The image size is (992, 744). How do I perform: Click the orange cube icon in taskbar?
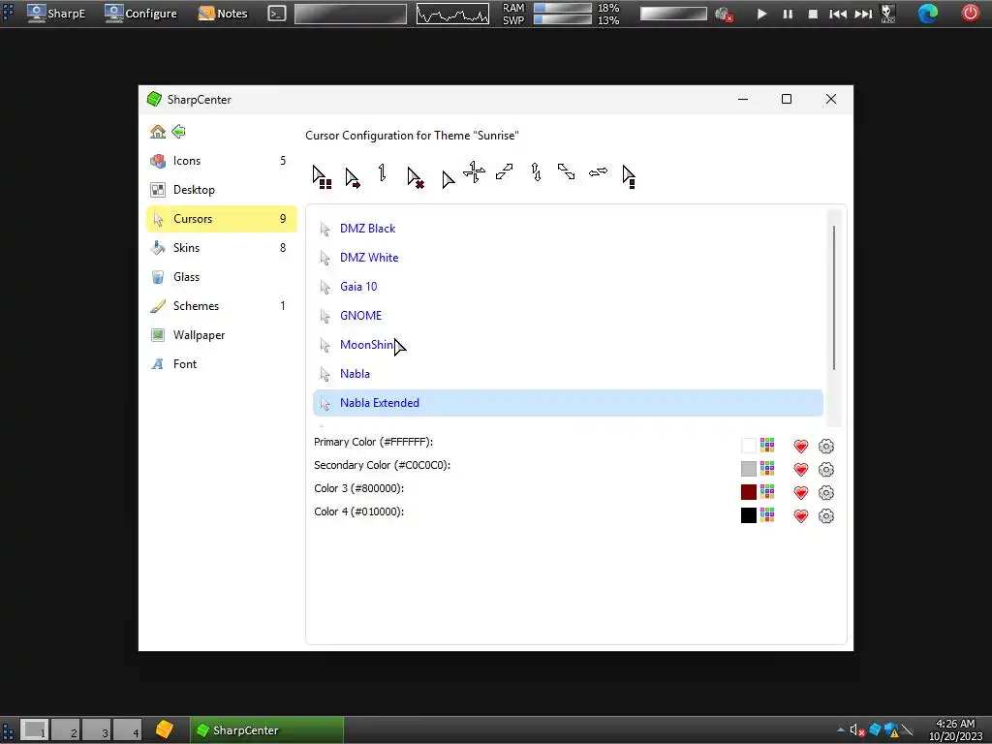pos(165,729)
